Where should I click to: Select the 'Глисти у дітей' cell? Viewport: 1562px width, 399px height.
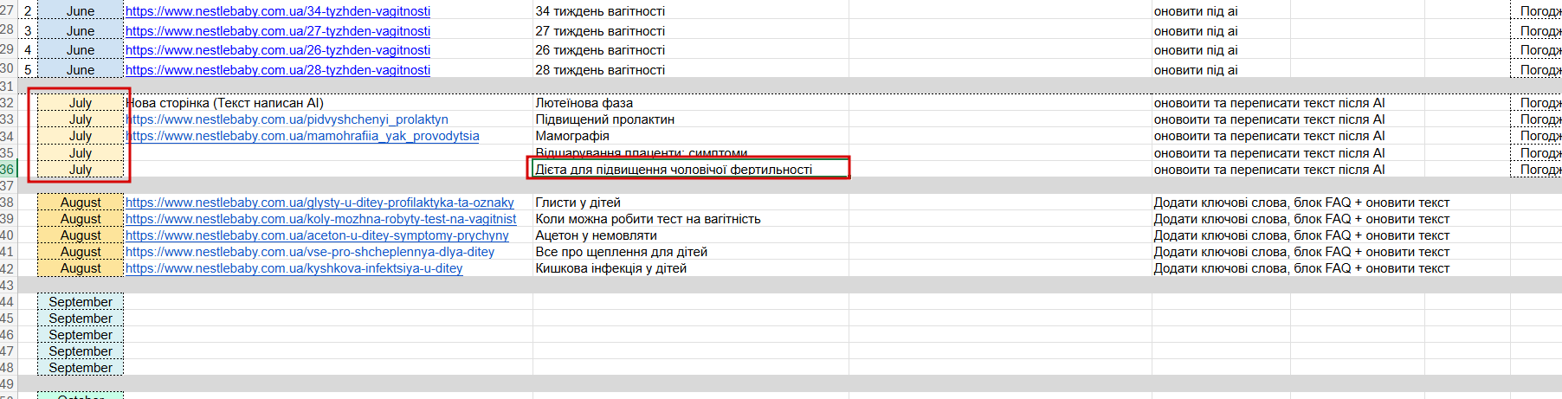(x=690, y=203)
